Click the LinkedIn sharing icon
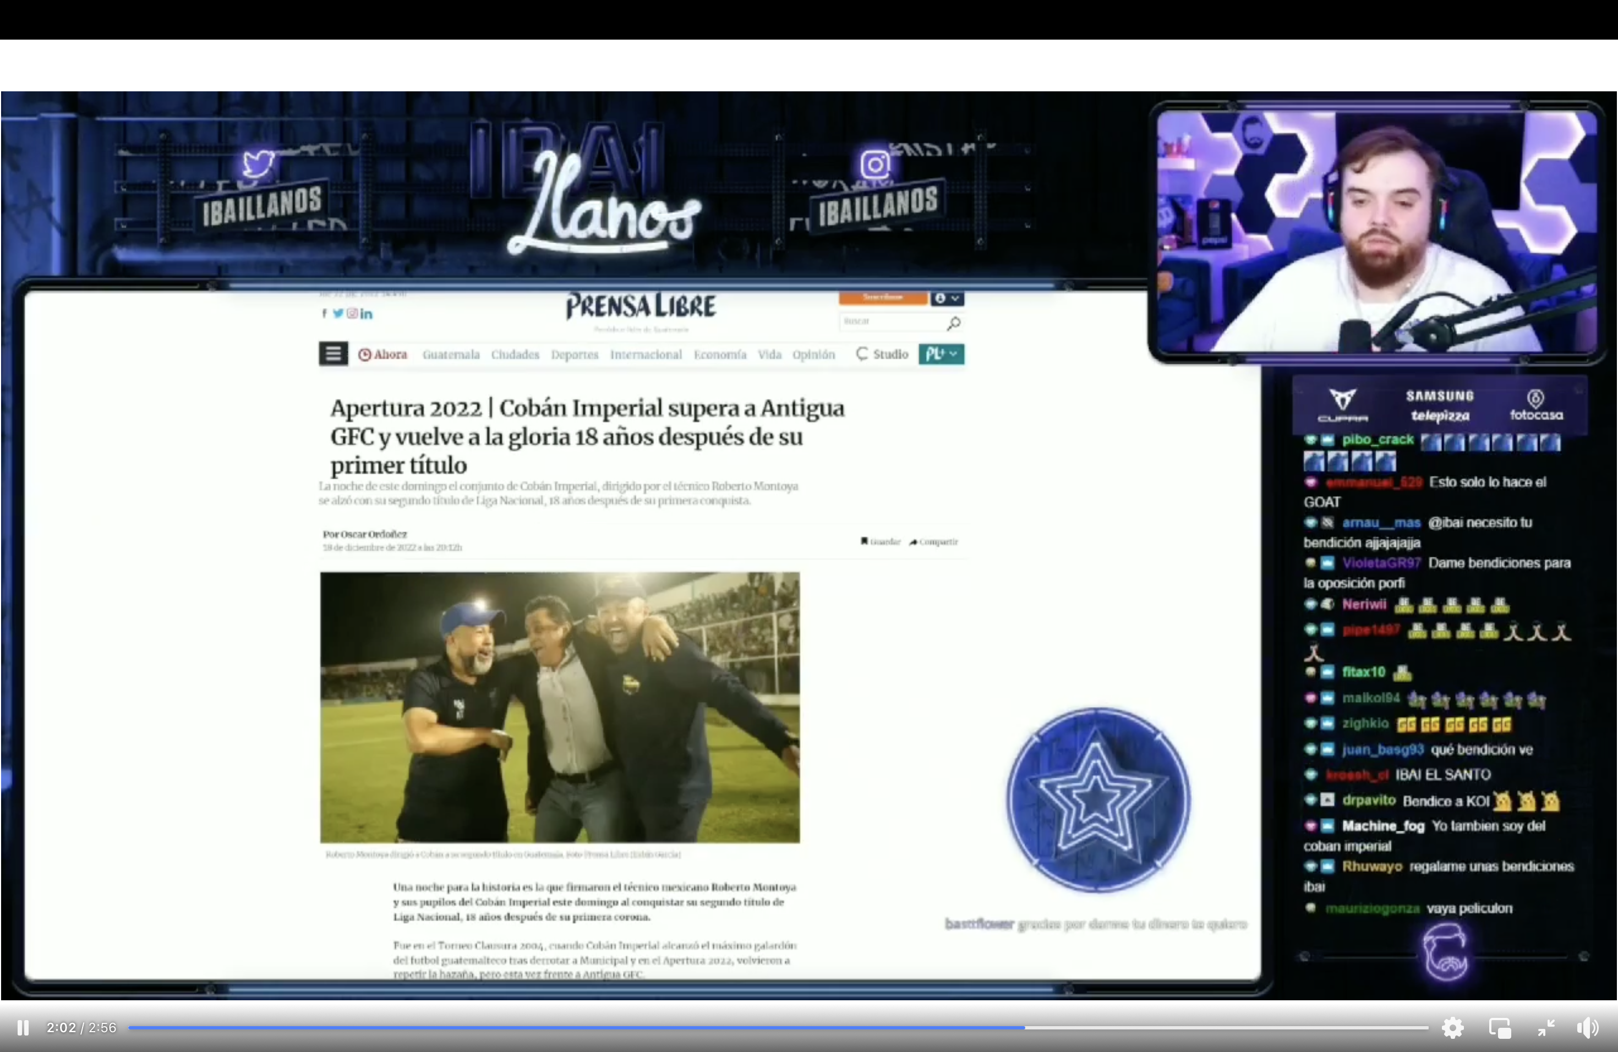 (366, 313)
